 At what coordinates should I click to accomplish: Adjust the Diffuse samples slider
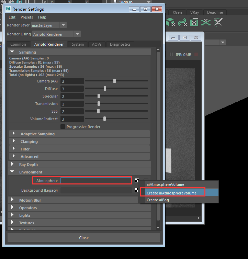click(x=105, y=89)
